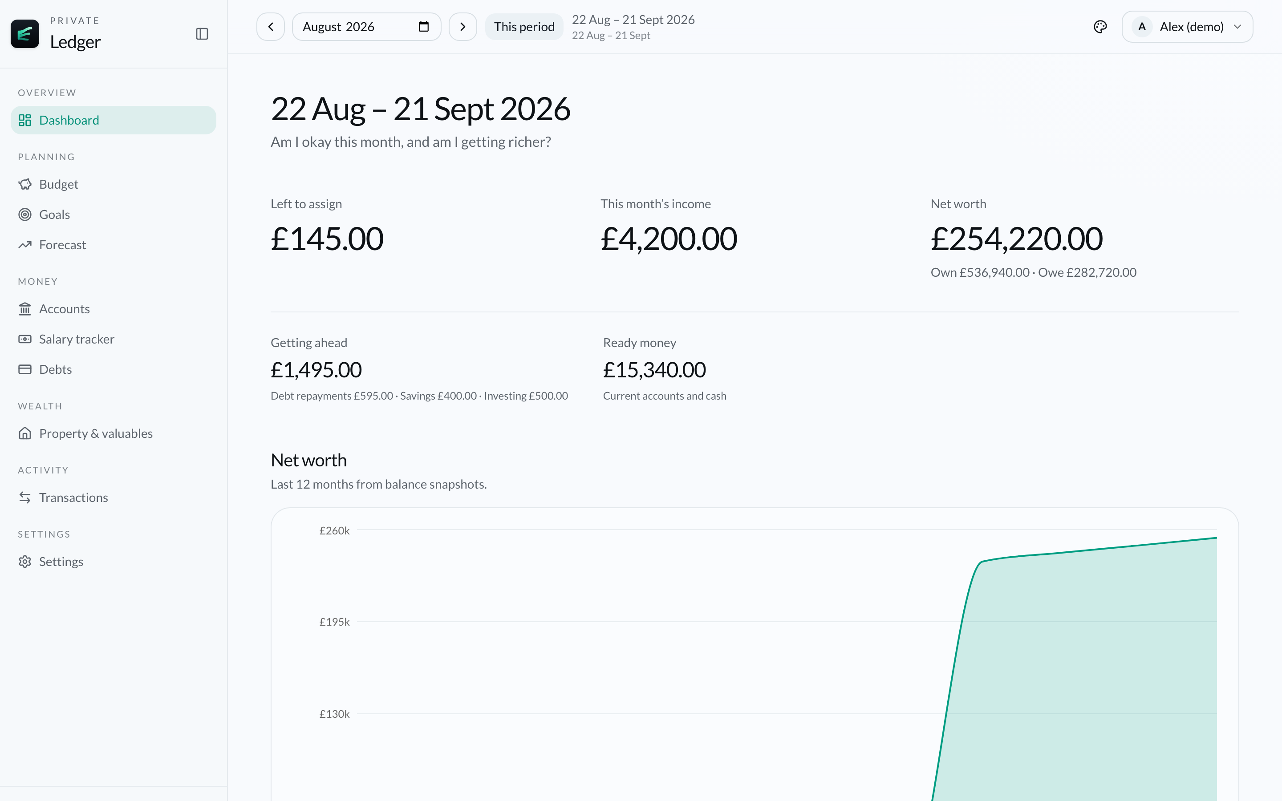Image resolution: width=1282 pixels, height=801 pixels.
Task: Go to the previous period
Action: tap(271, 27)
